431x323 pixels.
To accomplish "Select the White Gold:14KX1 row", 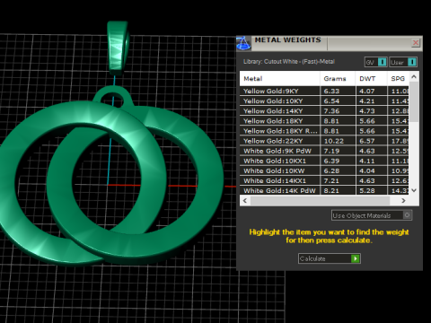I will [324, 180].
